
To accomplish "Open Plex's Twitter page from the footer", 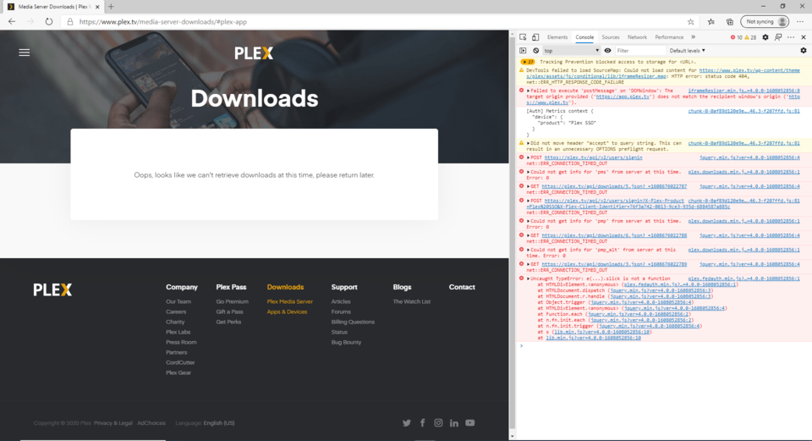I will (x=407, y=423).
